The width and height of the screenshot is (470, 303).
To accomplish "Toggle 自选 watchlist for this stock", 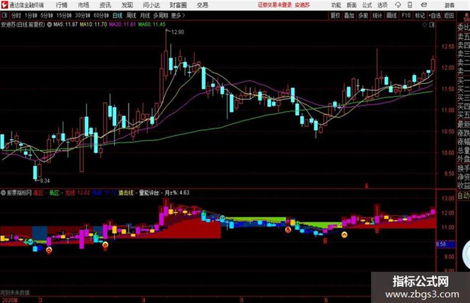I will pyautogui.click(x=434, y=15).
